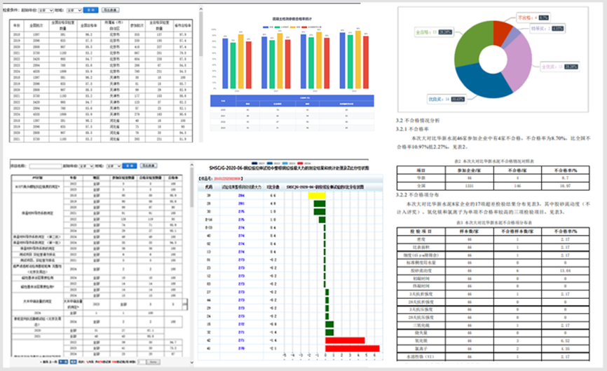Viewport: 607px width, 371px height.
Task: Click the blue query button in 检索条件 row
Action: 90,11
